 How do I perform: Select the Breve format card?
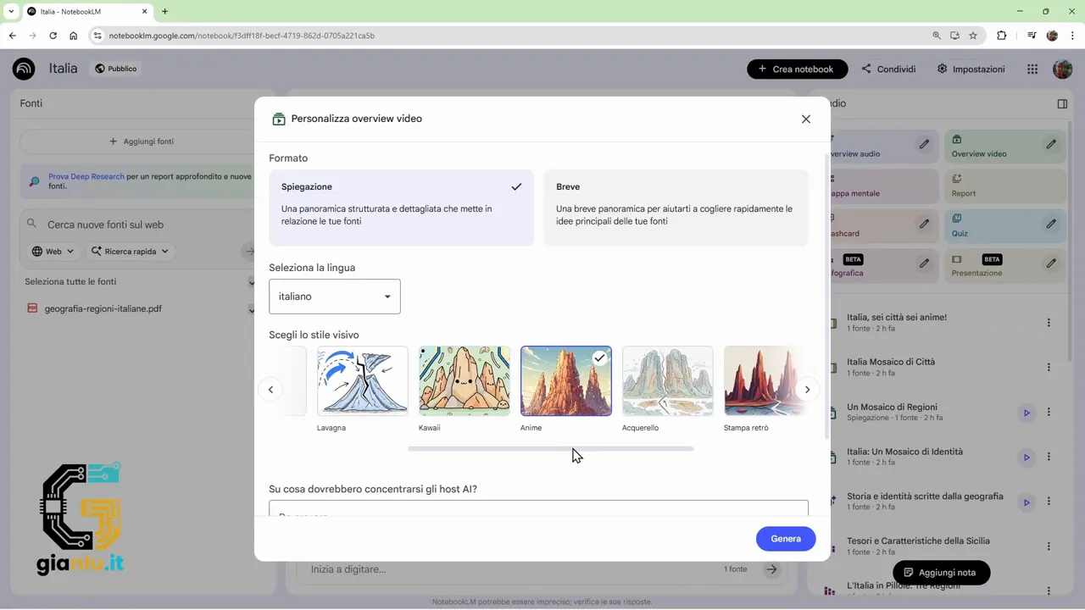(x=676, y=208)
